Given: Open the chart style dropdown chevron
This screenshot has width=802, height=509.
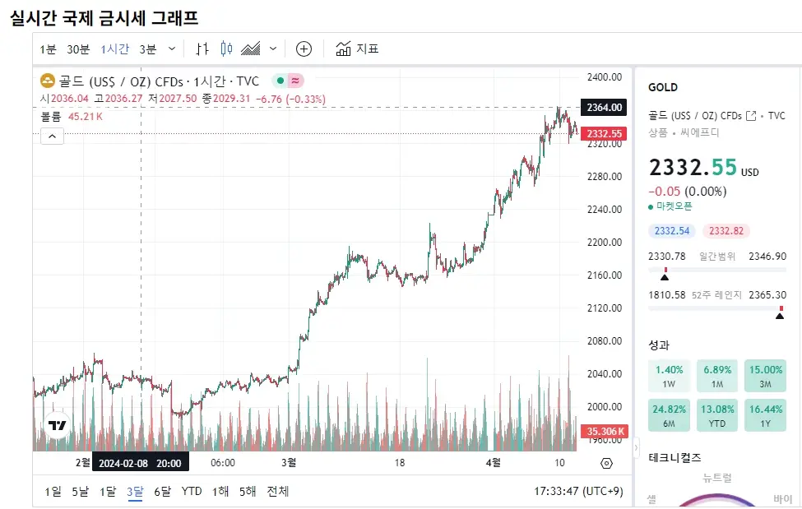Looking at the screenshot, I should [271, 49].
